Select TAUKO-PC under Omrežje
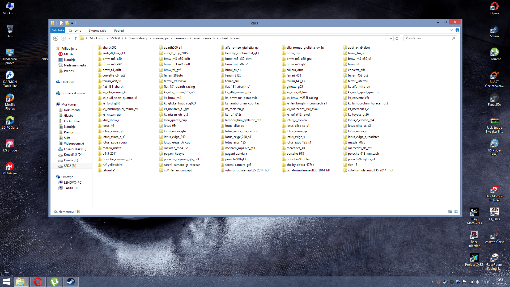Image resolution: width=510 pixels, height=287 pixels. tap(72, 188)
